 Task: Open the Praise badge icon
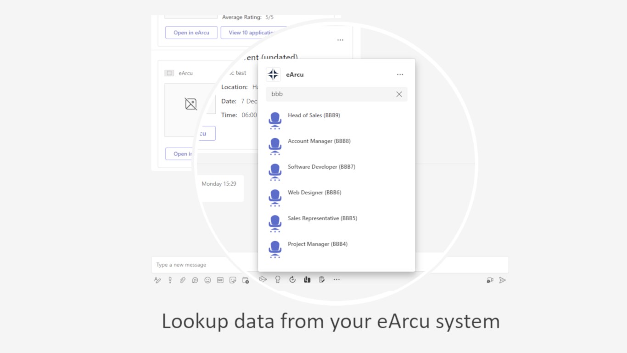click(278, 279)
